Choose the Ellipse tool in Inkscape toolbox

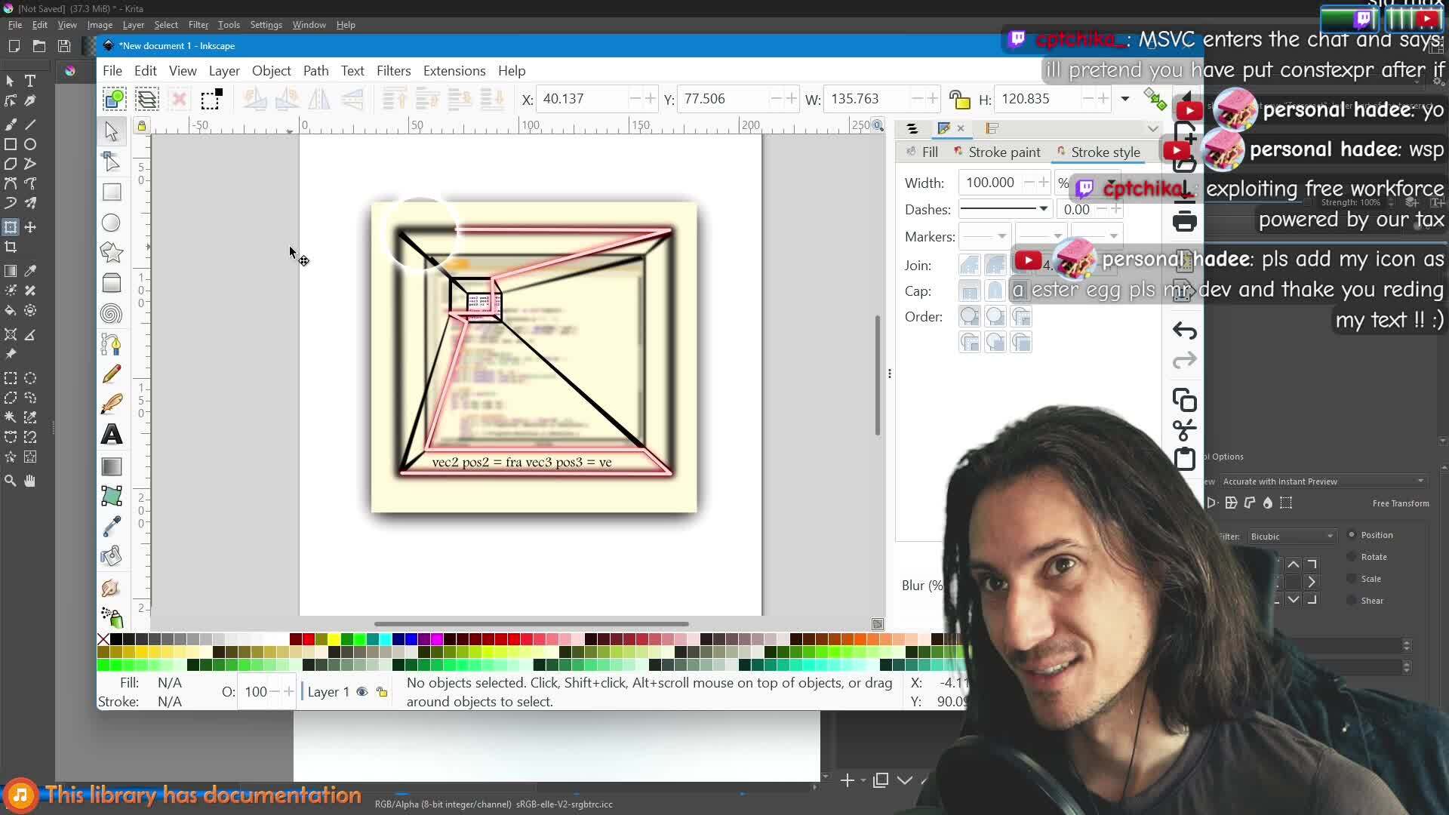[x=112, y=223]
